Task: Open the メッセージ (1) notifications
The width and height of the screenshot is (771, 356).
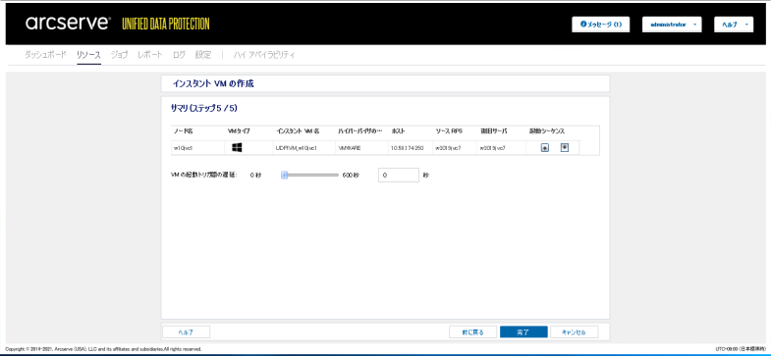Action: click(601, 25)
